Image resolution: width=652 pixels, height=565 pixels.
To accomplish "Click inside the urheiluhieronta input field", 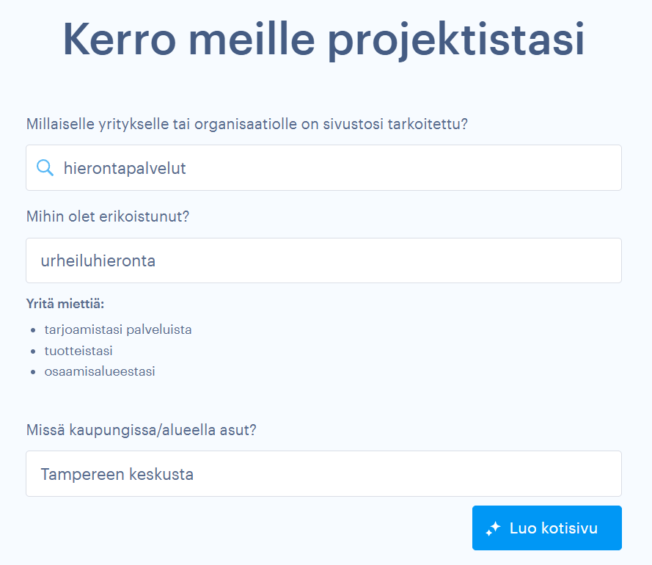I will pyautogui.click(x=323, y=260).
